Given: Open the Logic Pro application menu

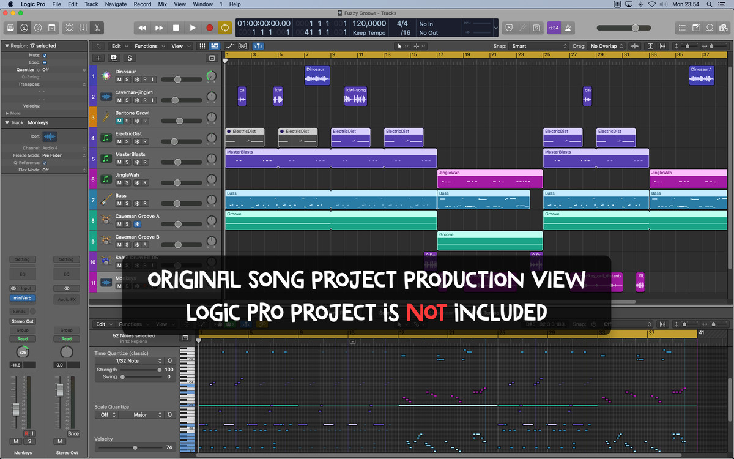Looking at the screenshot, I should (32, 4).
